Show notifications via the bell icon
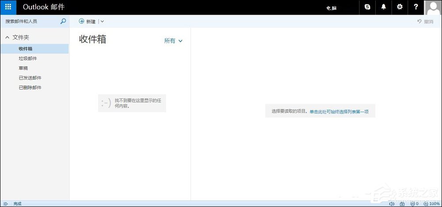 [383, 7]
